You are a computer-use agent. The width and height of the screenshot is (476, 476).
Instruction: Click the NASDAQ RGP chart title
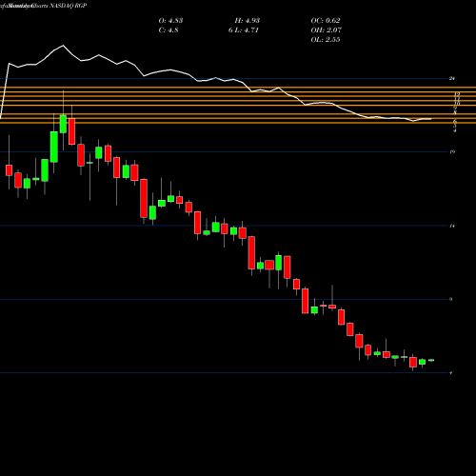[69, 6]
